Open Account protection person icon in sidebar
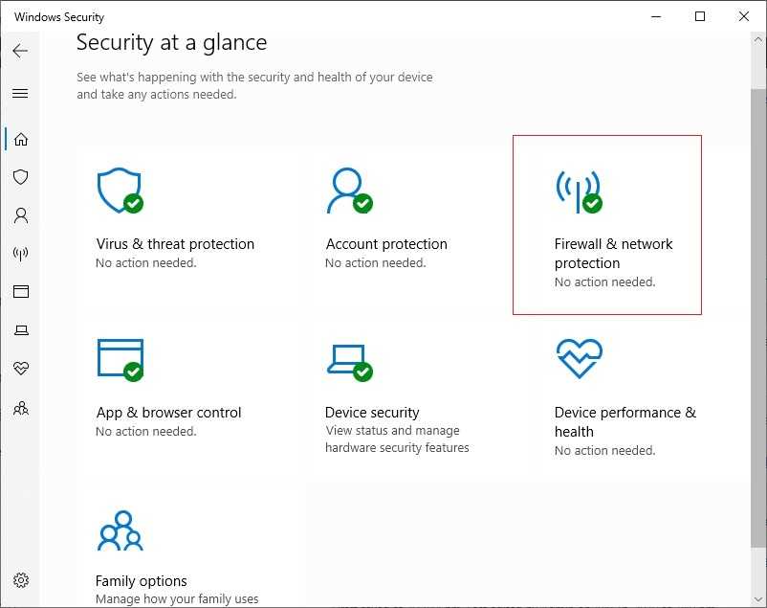Viewport: 767px width, 608px height. [x=20, y=215]
